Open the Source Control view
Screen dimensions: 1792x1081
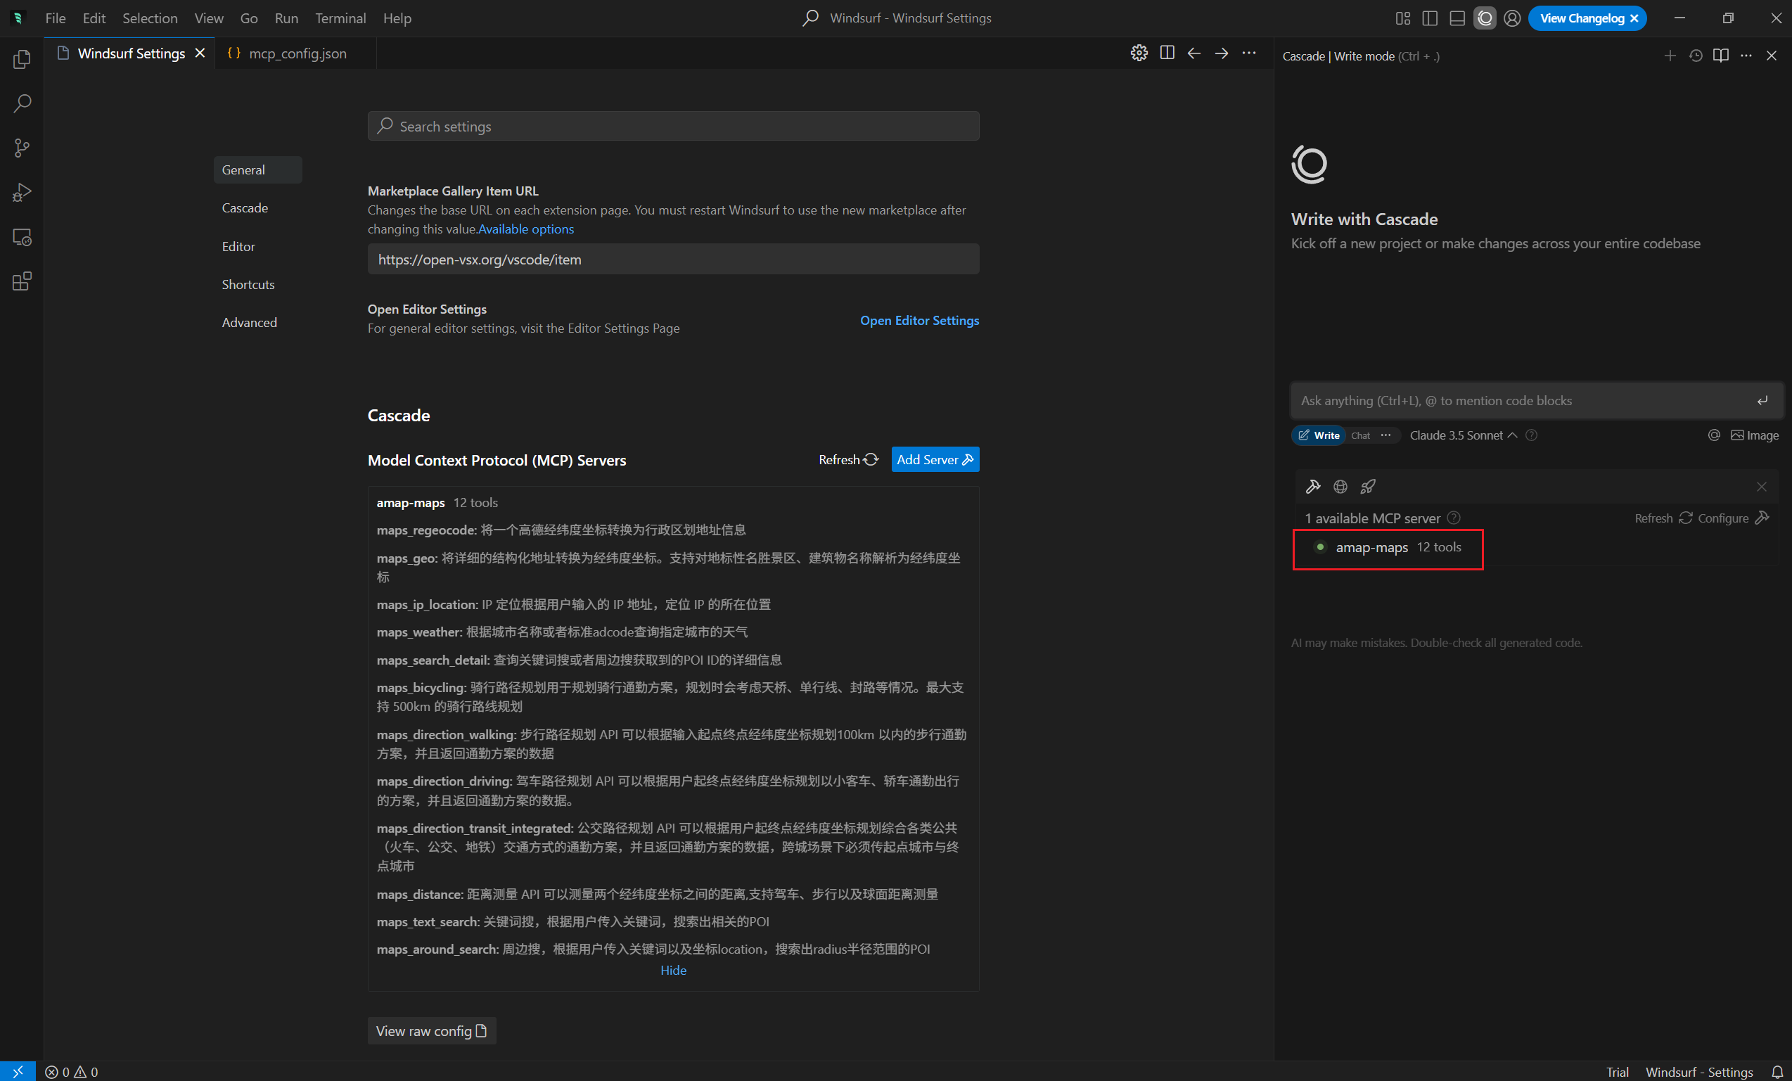(22, 148)
